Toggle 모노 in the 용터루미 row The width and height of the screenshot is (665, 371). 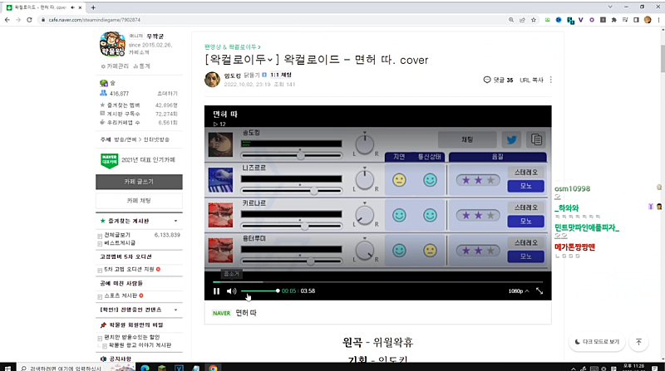[526, 256]
